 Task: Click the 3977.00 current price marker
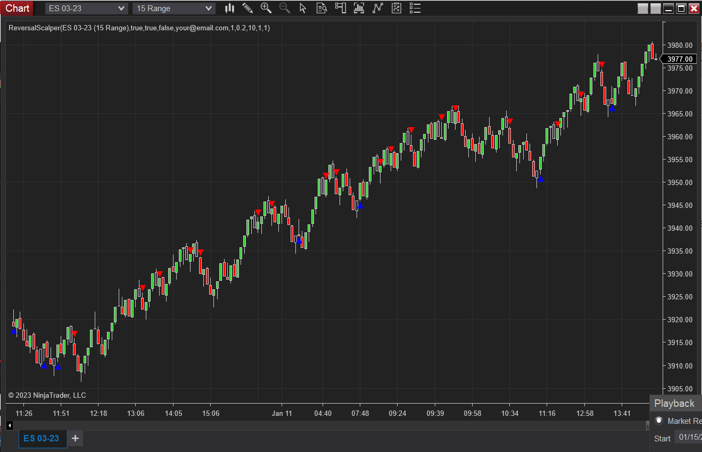point(680,59)
